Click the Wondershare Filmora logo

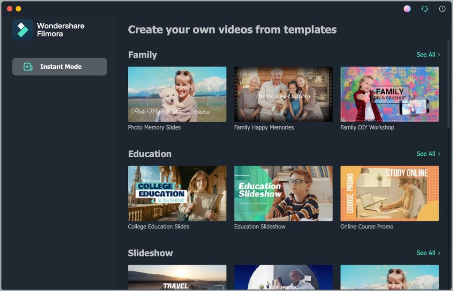point(23,30)
